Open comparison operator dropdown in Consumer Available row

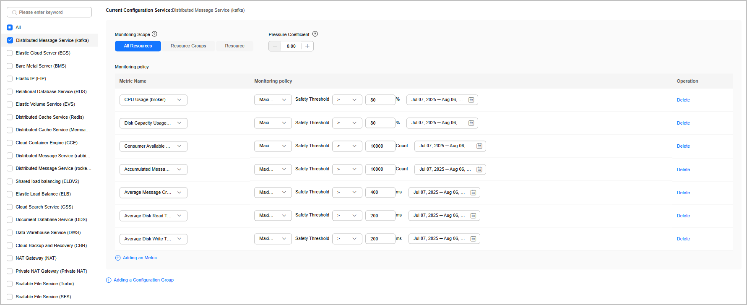[347, 146]
